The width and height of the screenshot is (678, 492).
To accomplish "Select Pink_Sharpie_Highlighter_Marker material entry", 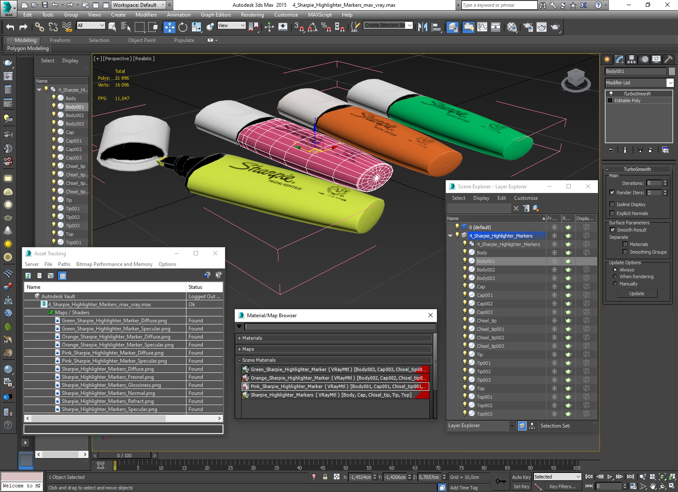I will 335,386.
